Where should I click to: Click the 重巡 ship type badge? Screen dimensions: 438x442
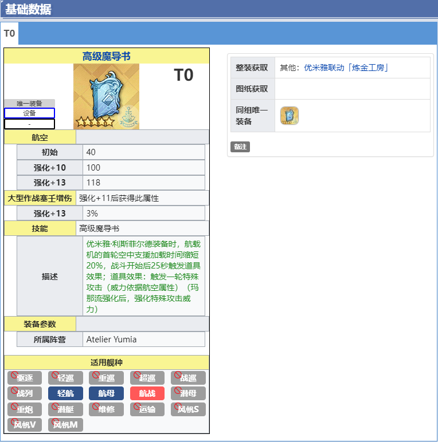[x=107, y=378]
